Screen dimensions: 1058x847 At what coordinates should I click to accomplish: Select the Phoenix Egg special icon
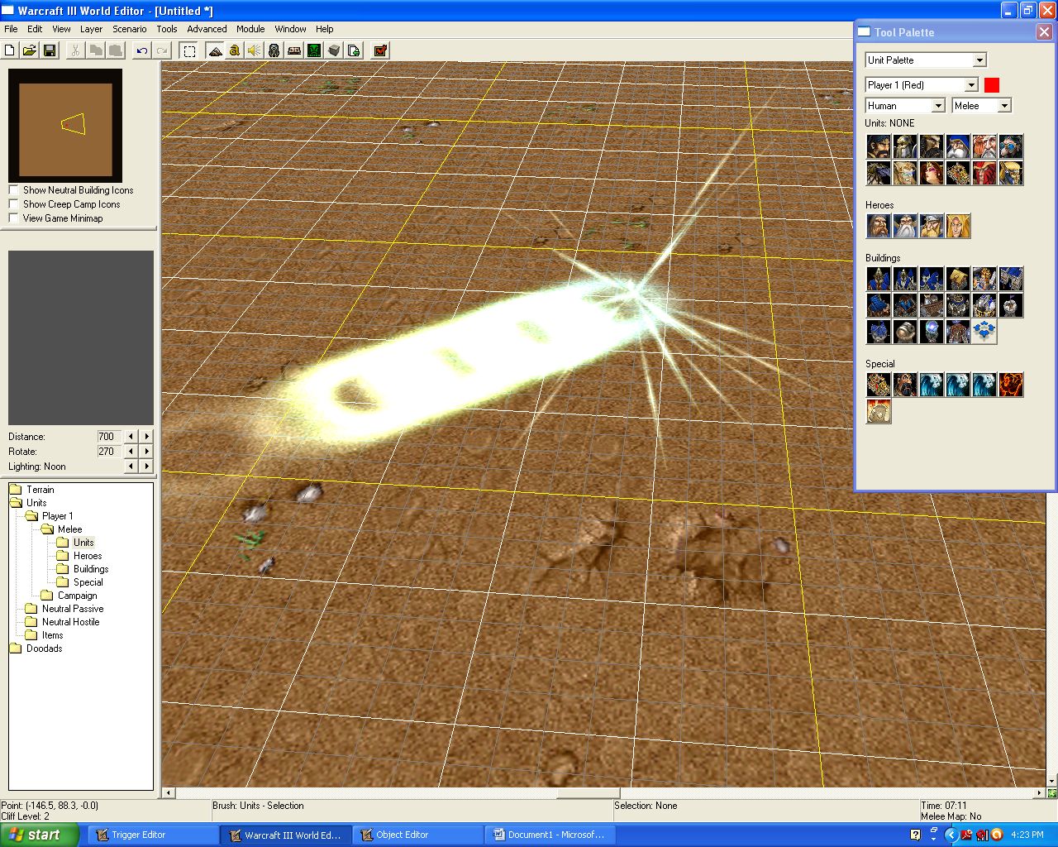pos(879,411)
